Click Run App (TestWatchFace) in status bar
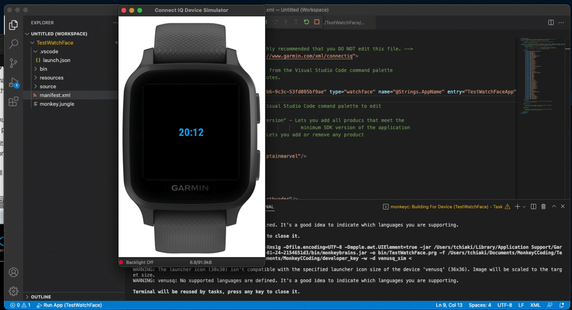This screenshot has height=310, width=572. click(69, 305)
